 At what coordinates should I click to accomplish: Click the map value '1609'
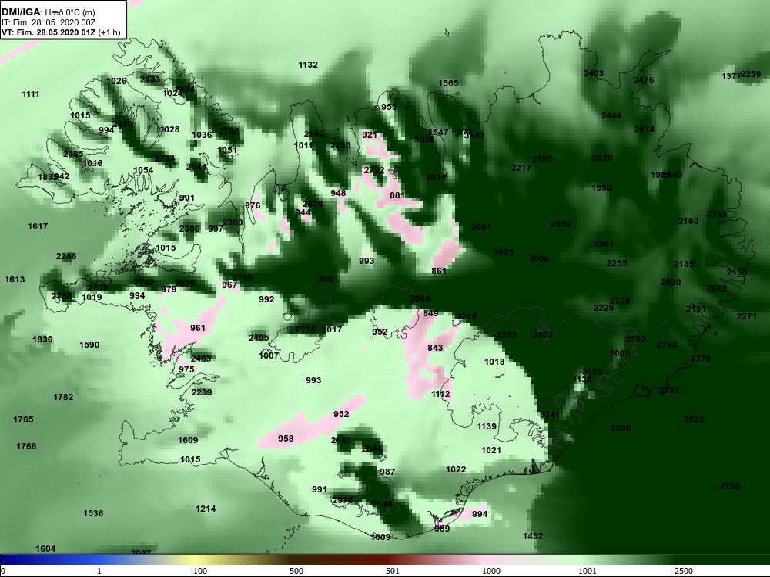coord(188,440)
